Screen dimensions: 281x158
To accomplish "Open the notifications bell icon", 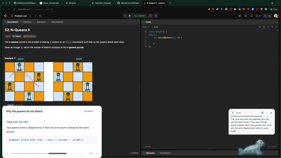I will pyautogui.click(x=251, y=16).
